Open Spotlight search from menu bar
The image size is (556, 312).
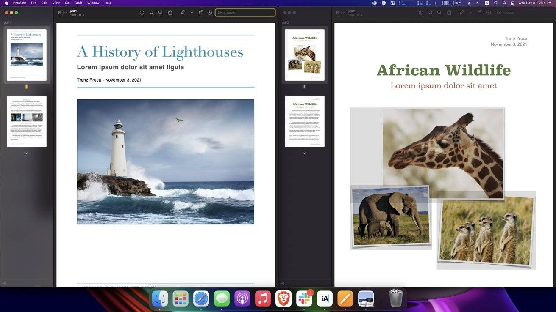[504, 3]
